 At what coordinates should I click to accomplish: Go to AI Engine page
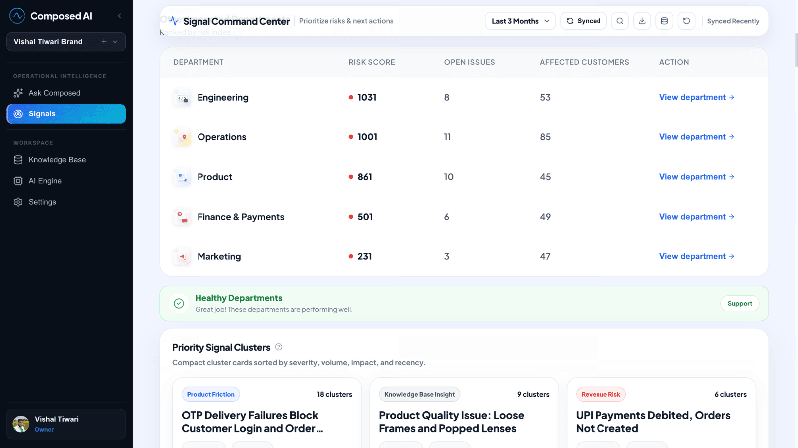(66, 181)
